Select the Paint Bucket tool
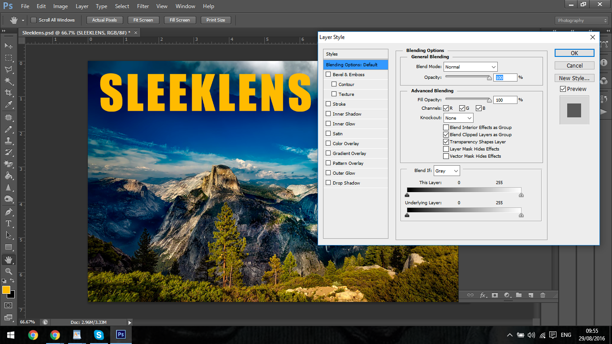Screen dimensions: 612x344 pos(9,176)
